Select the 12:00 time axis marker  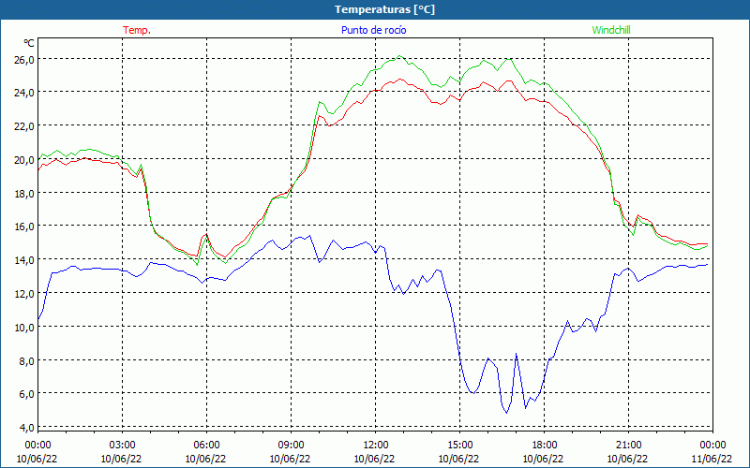(375, 445)
